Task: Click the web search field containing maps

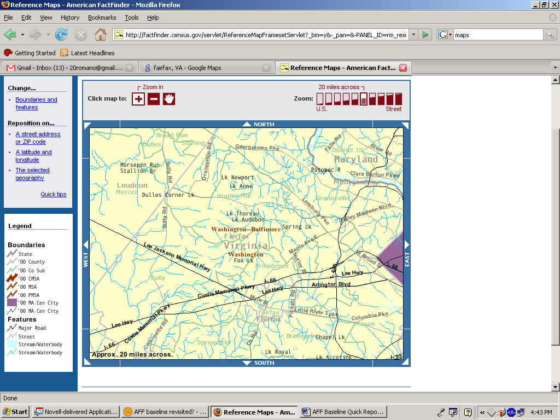Action: (x=498, y=34)
